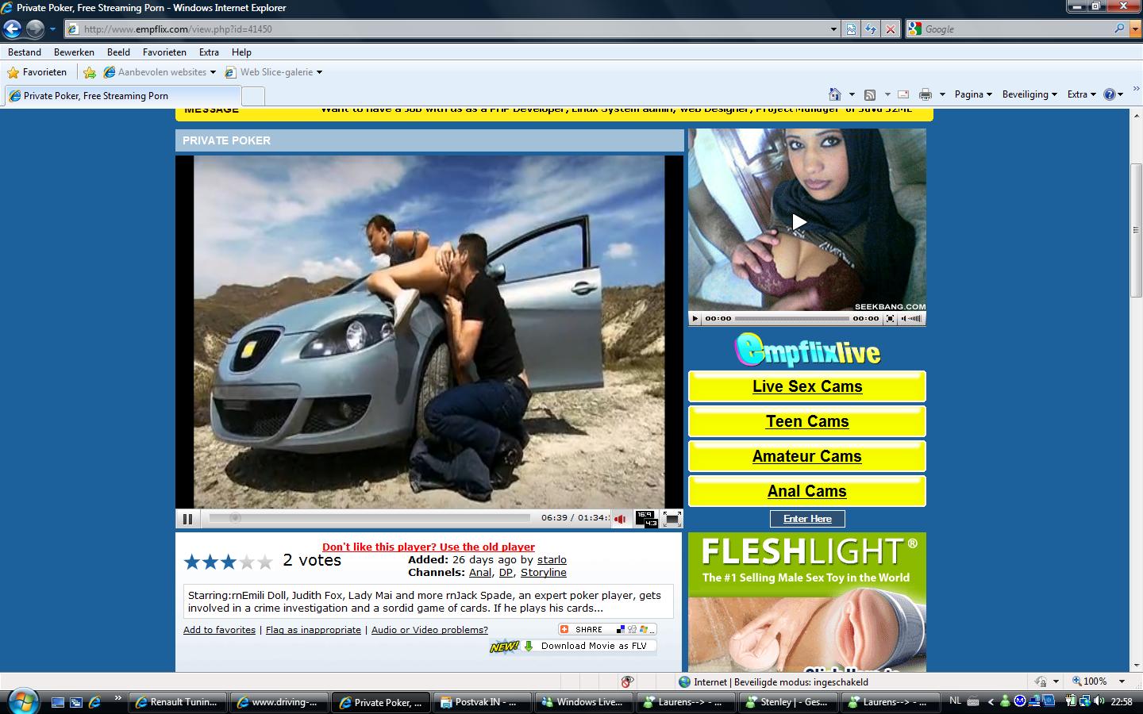This screenshot has width=1143, height=714.
Task: Toggle the 16:9 / 4:3 aspect ratio button
Action: tap(646, 519)
